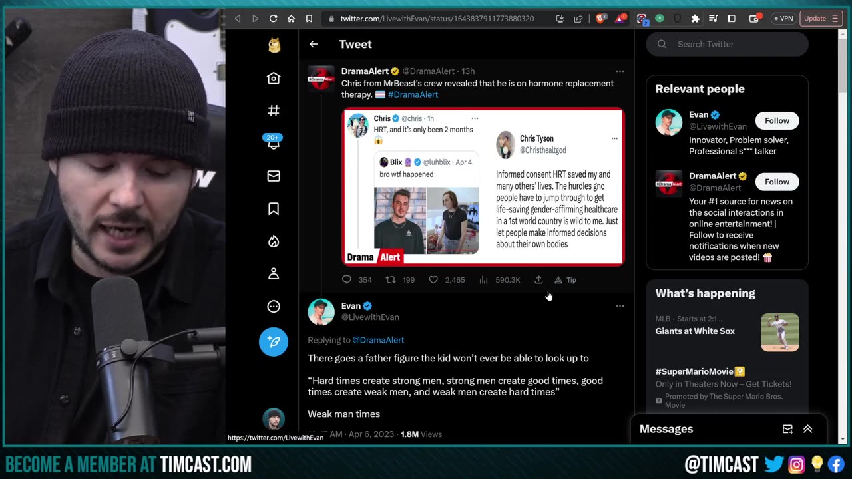Open Profile person icon in sidebar

(274, 273)
